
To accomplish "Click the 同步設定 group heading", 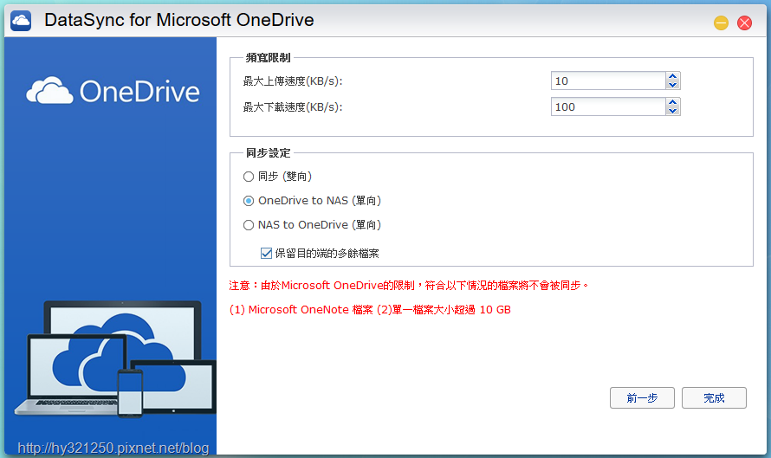I will pos(268,153).
